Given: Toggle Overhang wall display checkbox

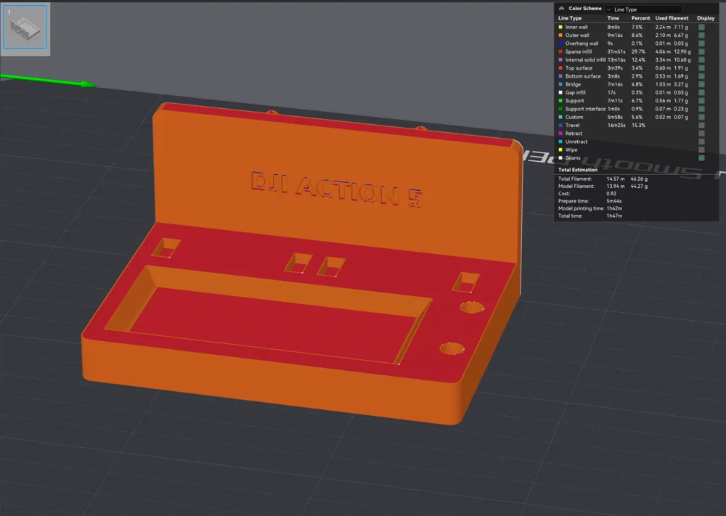Looking at the screenshot, I should point(701,44).
